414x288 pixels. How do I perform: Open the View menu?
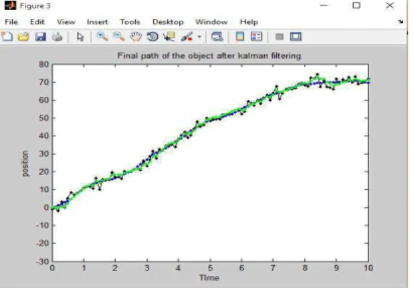[x=66, y=22]
